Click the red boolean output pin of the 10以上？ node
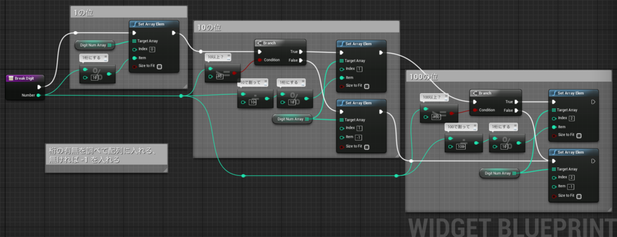 [234, 73]
